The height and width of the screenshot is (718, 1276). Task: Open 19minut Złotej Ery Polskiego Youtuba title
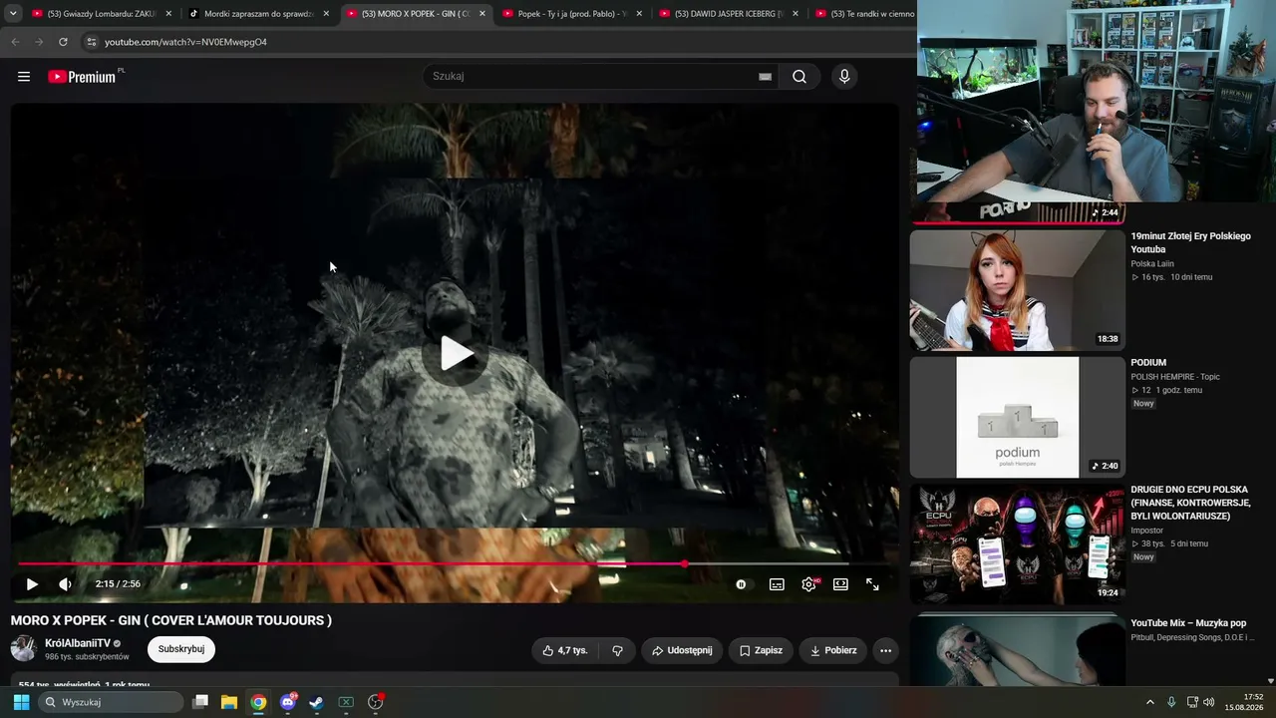tap(1190, 242)
